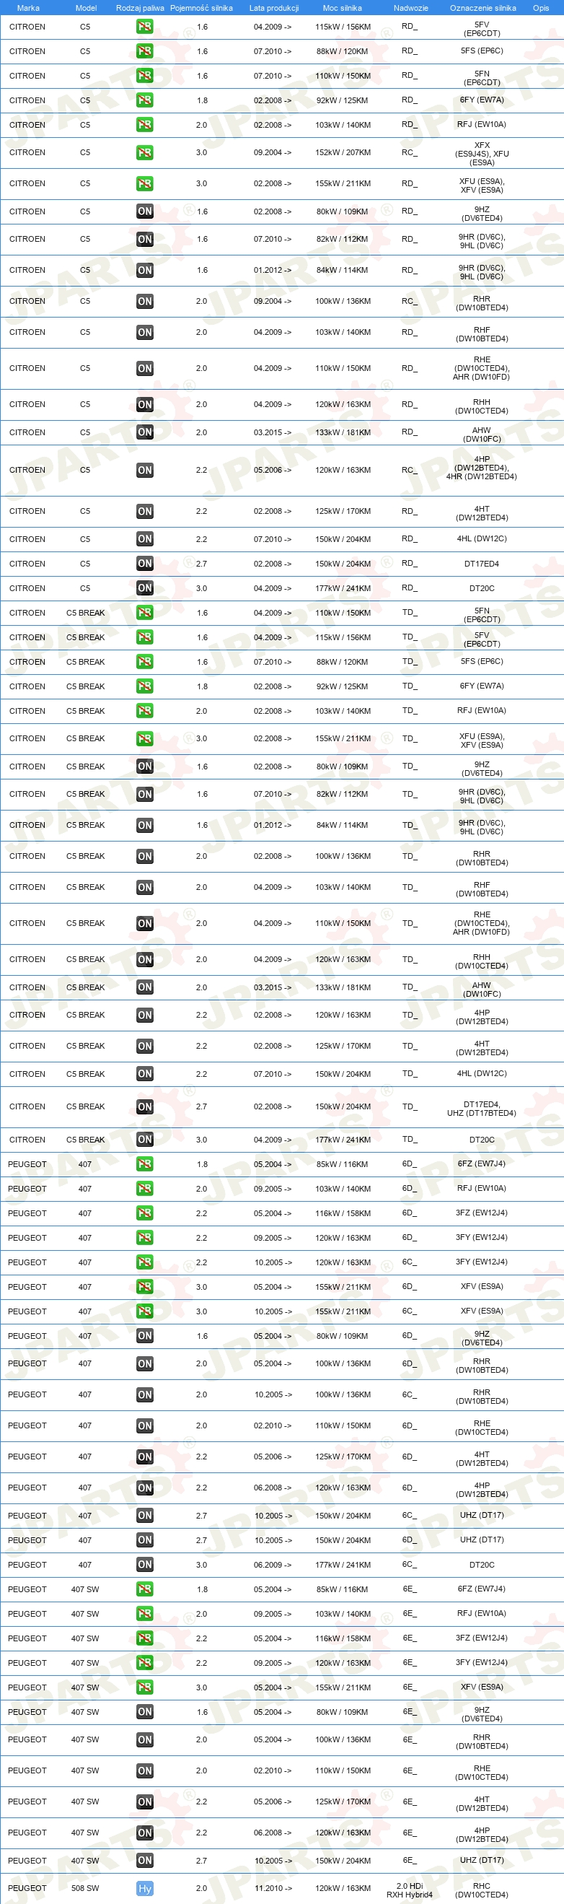Image resolution: width=564 pixels, height=1904 pixels.
Task: Click petrol badge in C5 152kW / 207KM row
Action: coord(145,152)
